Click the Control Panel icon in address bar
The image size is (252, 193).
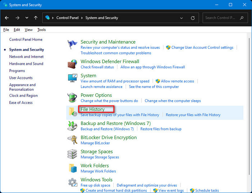(48, 17)
